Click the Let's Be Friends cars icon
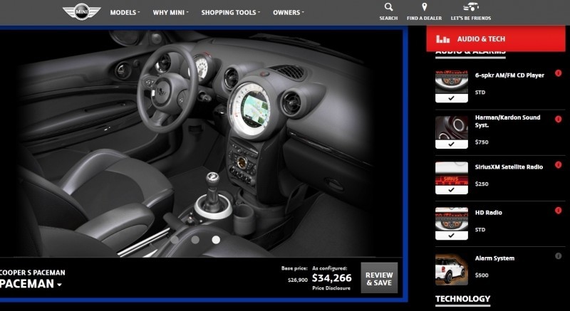 click(x=471, y=7)
